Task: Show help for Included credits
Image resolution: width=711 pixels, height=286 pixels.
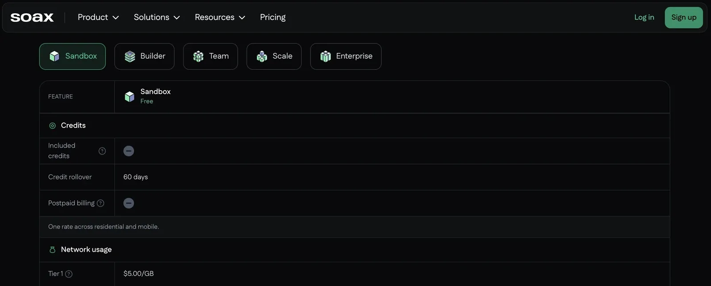Action: (102, 151)
